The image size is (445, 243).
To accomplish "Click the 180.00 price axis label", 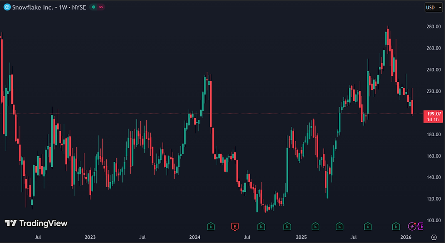I will pyautogui.click(x=434, y=134).
